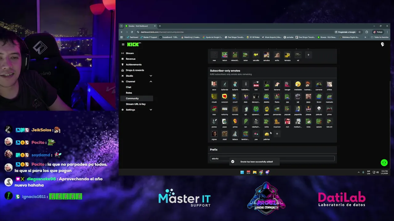Show hidden system tray icons
Screen dimensions: 394x221
click(358, 172)
